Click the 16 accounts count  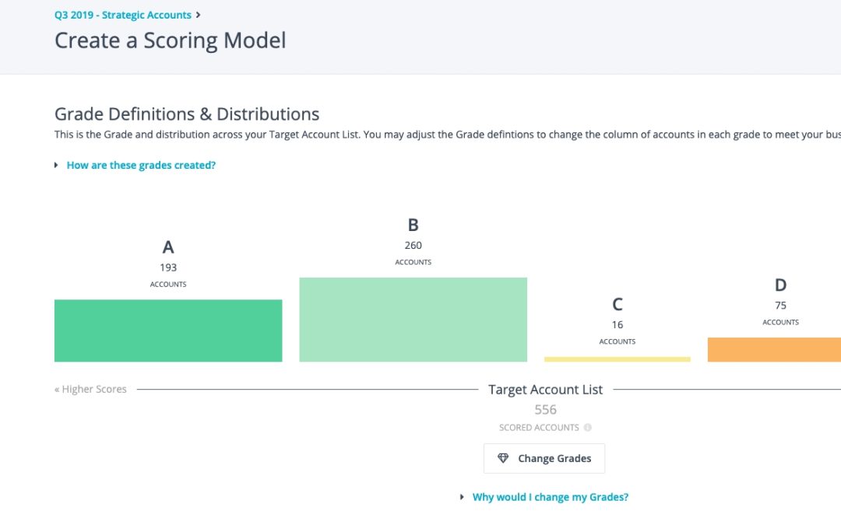click(618, 324)
